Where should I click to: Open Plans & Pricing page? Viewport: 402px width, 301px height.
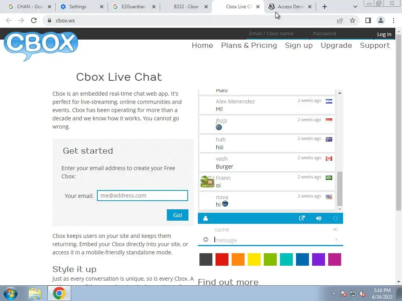(249, 45)
